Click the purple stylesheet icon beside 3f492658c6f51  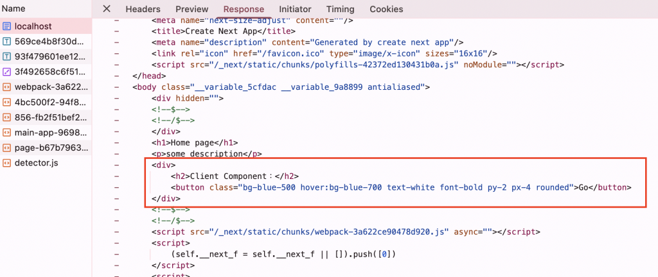(x=6, y=72)
